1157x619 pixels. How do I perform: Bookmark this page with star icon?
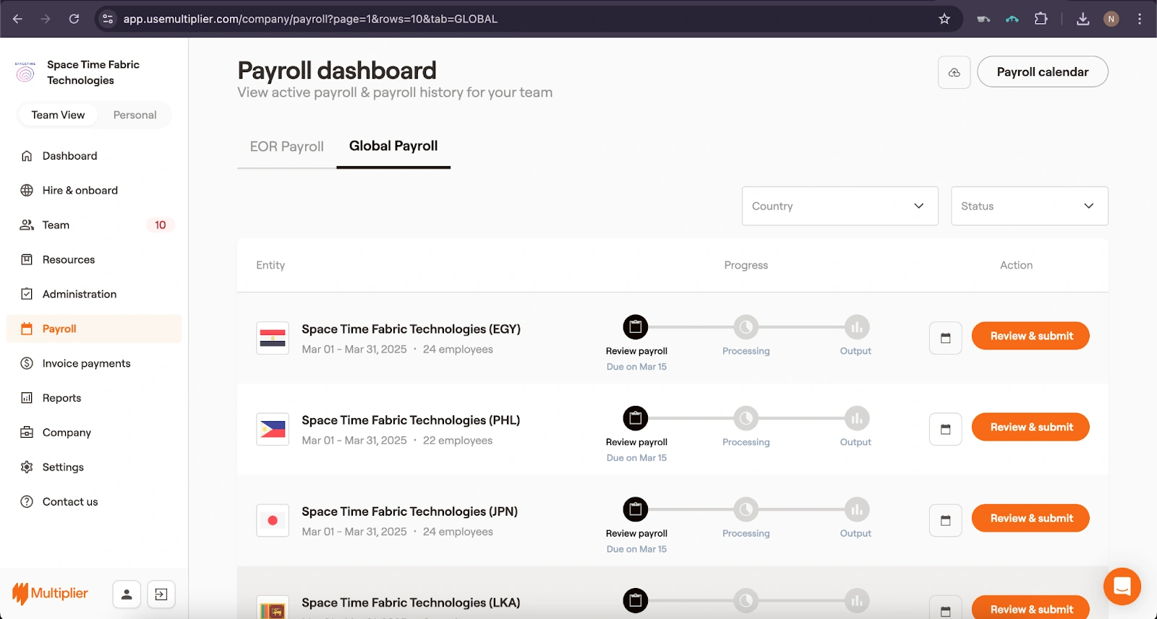pyautogui.click(x=944, y=19)
